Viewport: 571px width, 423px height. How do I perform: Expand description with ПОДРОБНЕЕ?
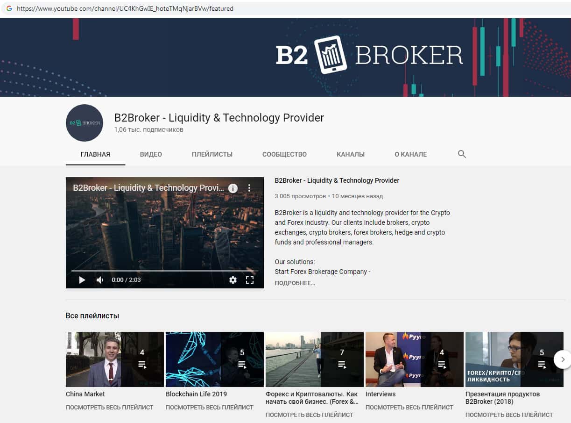click(x=295, y=283)
